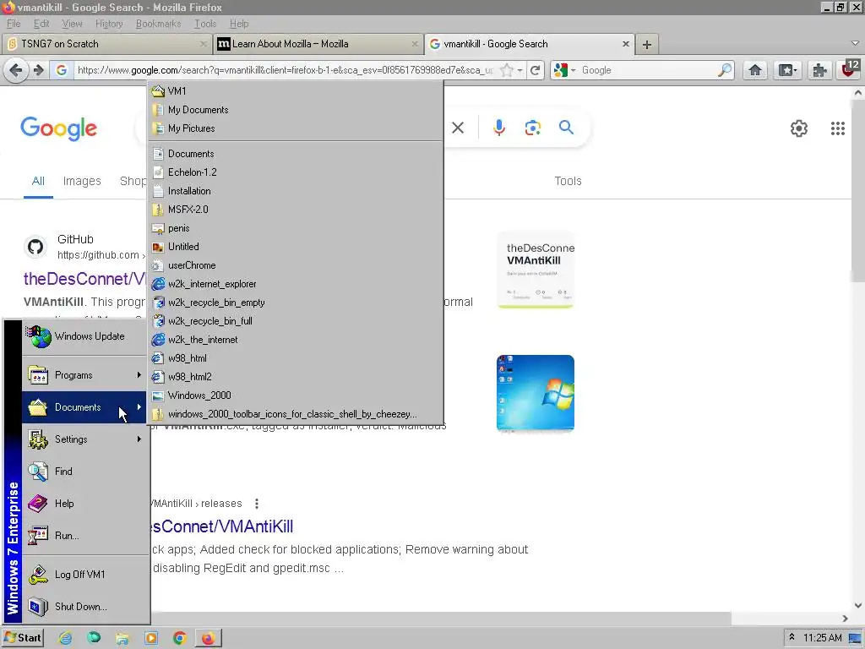Open MSFX-2.0 recent document
The image size is (865, 649).
[296, 210]
